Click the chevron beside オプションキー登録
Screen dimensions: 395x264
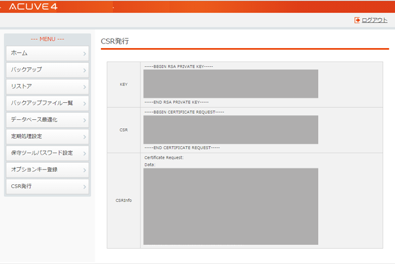(85, 170)
